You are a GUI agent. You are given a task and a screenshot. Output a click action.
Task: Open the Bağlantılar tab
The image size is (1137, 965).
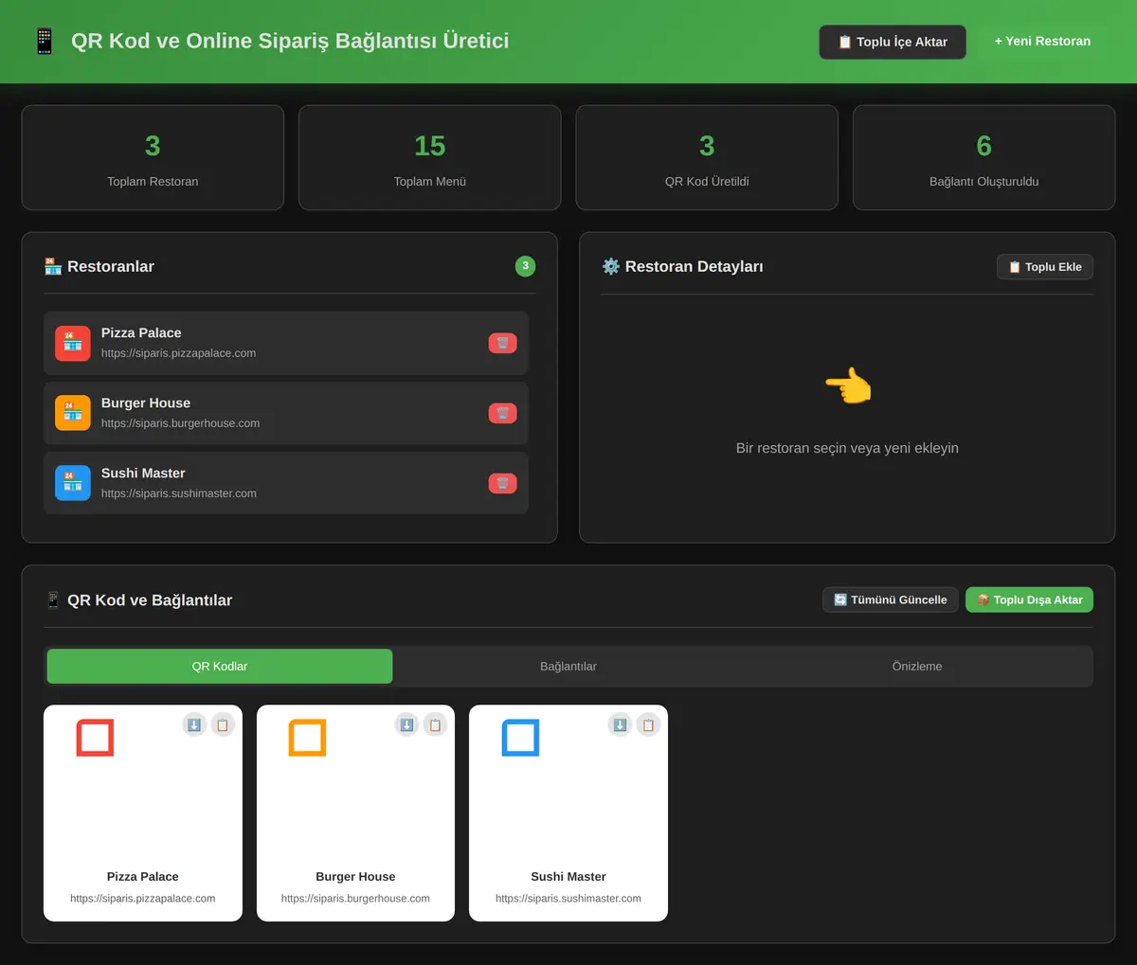(568, 666)
